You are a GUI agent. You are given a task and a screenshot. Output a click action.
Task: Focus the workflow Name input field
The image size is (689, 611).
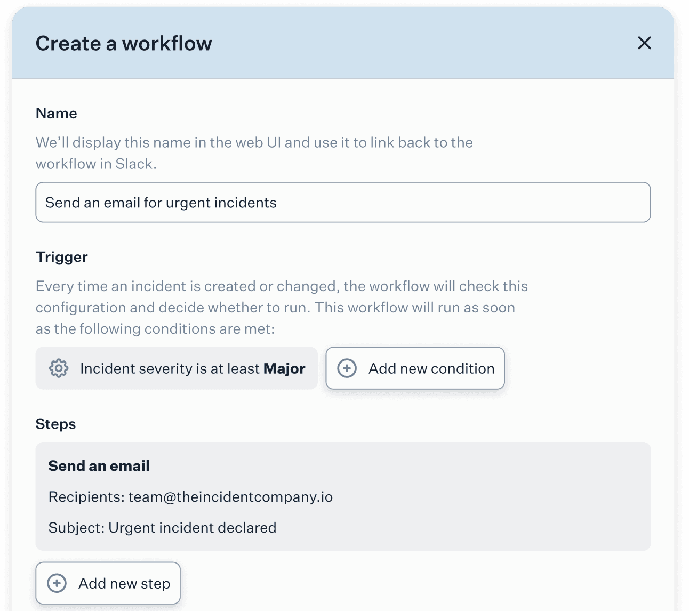(x=343, y=203)
